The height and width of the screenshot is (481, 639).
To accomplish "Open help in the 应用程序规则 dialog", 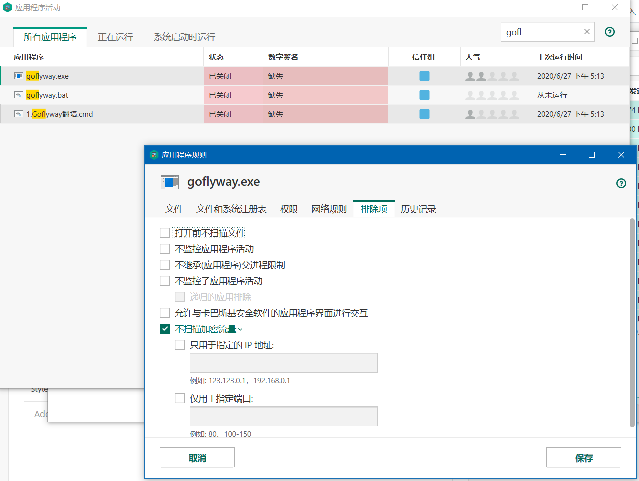I will tap(621, 183).
